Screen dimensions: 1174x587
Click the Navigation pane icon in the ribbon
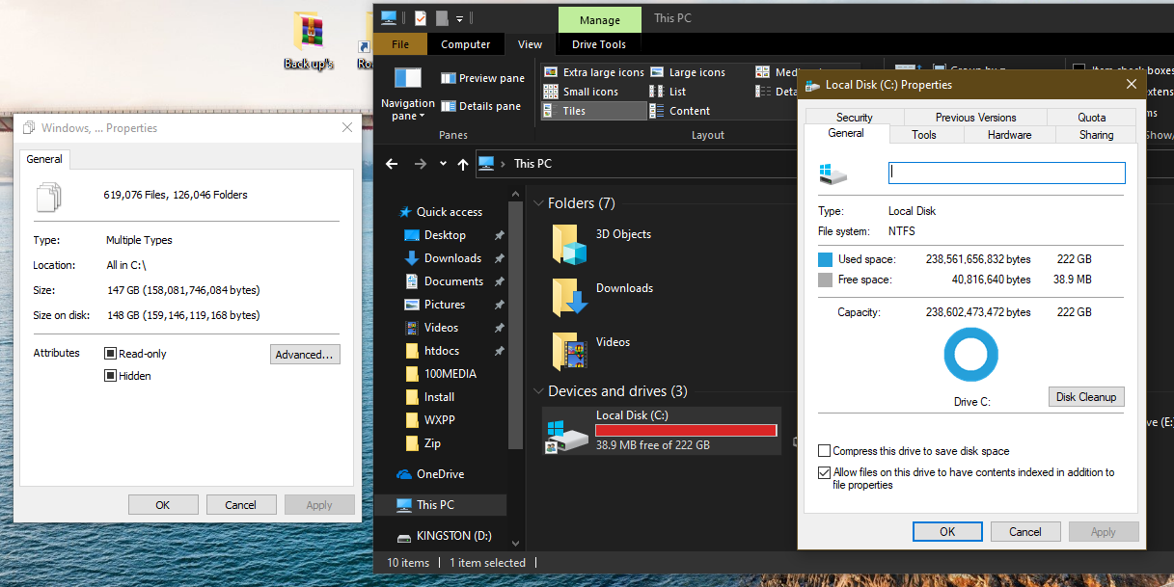[x=408, y=79]
